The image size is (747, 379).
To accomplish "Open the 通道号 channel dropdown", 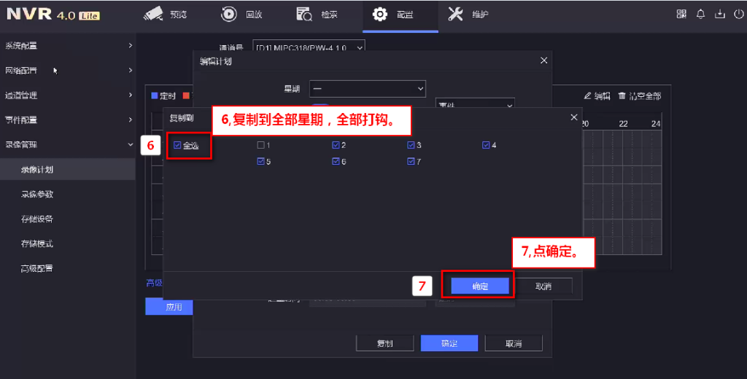I will (x=309, y=47).
